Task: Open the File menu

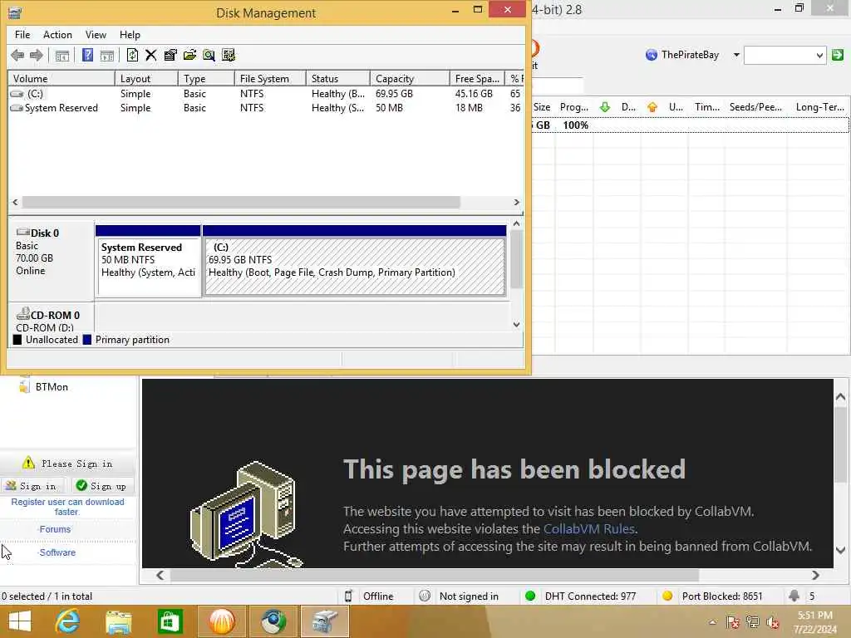Action: point(22,35)
